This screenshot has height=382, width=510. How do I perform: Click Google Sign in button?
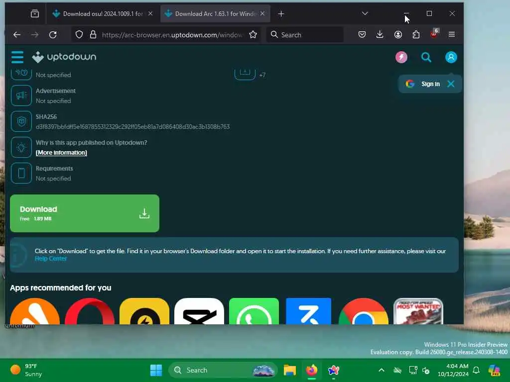tap(423, 84)
